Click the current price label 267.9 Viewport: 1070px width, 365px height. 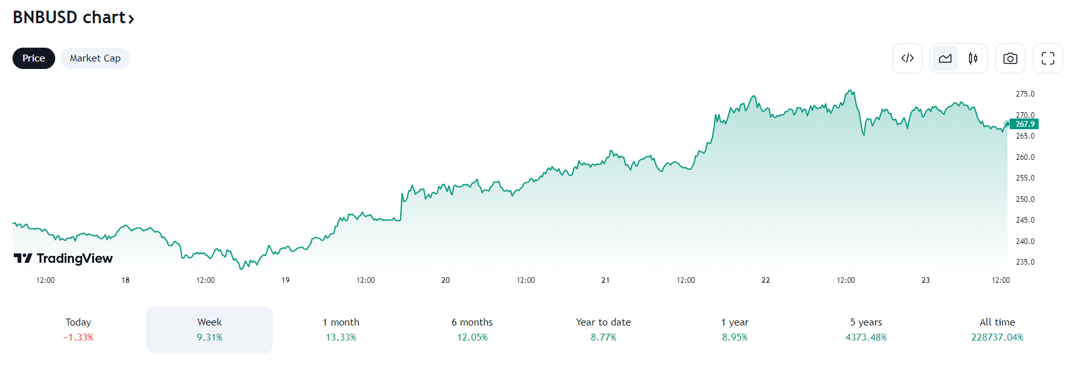pos(1025,124)
